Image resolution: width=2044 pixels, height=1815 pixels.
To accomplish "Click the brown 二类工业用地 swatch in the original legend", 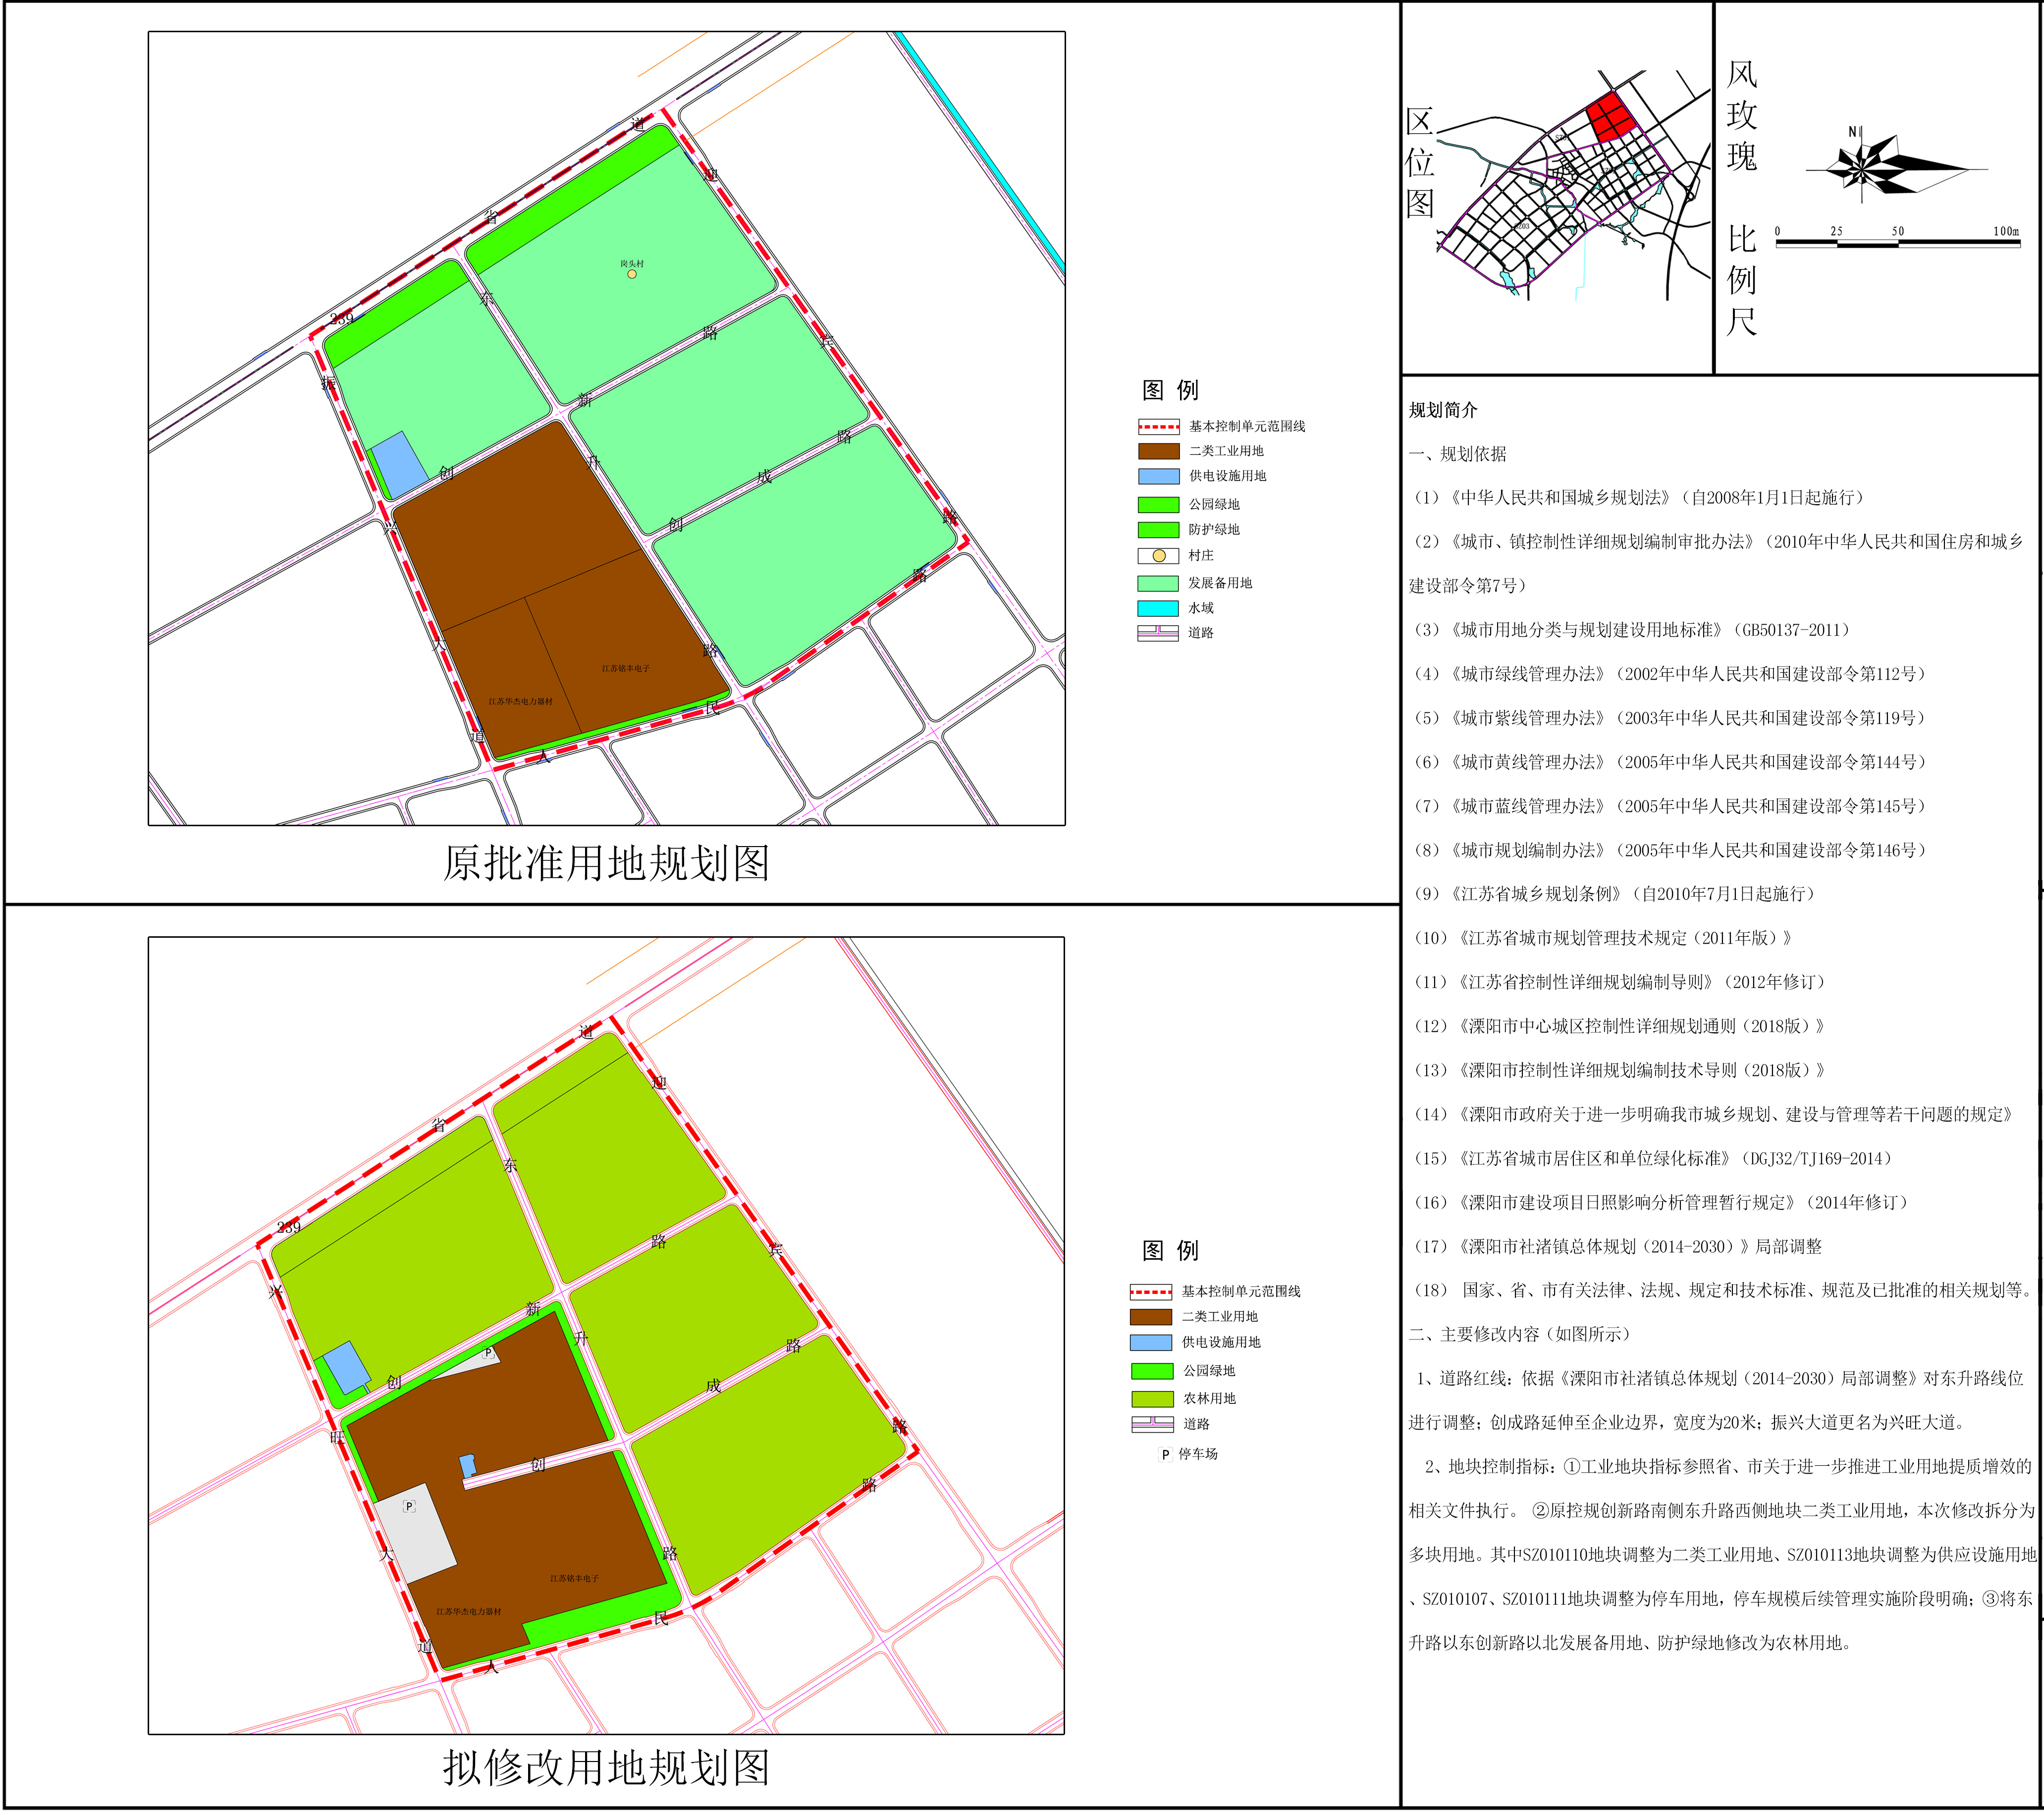I will [1158, 452].
